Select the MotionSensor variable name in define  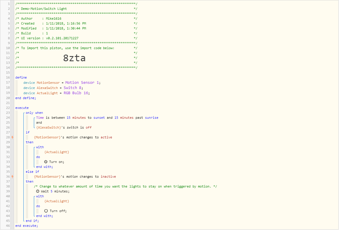pyautogui.click(x=48, y=83)
